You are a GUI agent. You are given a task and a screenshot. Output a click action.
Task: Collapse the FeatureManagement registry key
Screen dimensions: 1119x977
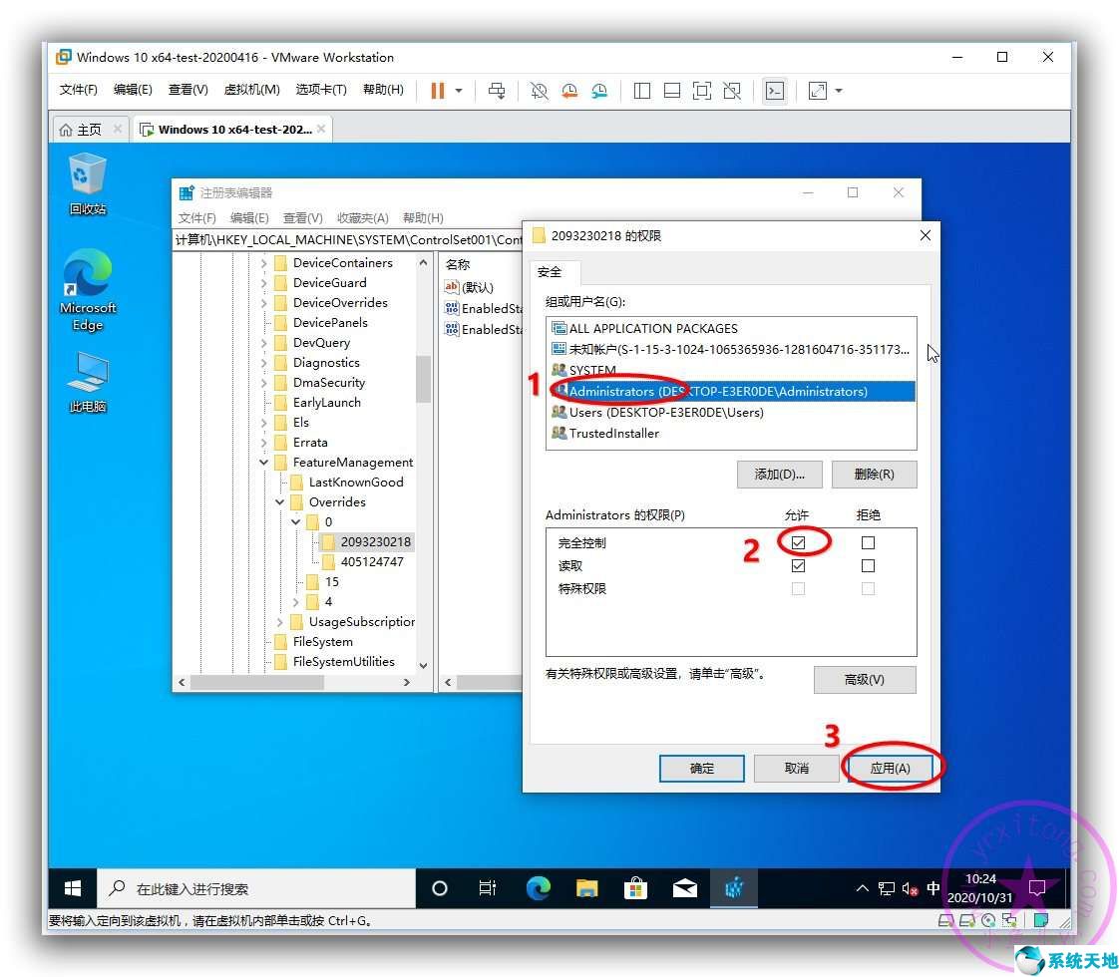click(264, 462)
